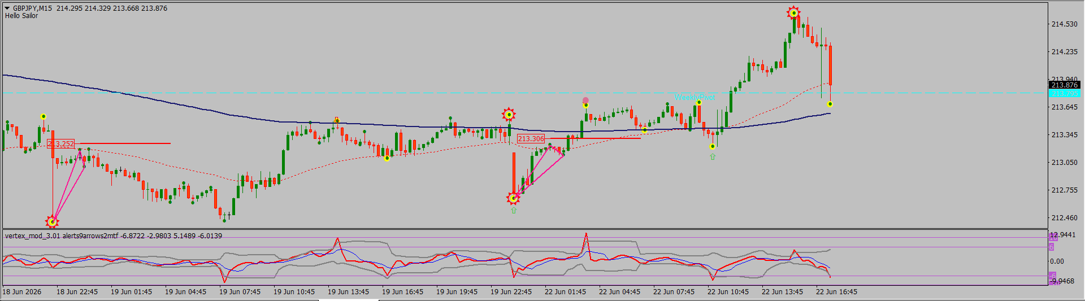Click the GBPJPY,M15 symbol title text

tap(32, 8)
